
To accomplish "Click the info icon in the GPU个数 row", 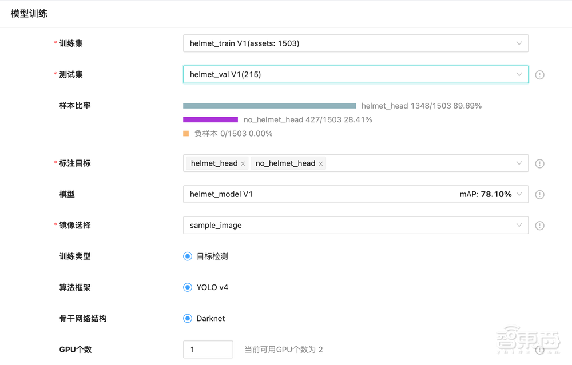I will coord(539,350).
